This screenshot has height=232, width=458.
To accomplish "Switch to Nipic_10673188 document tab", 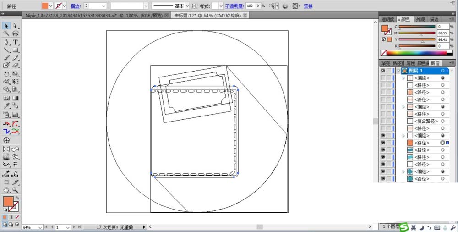I will point(94,16).
